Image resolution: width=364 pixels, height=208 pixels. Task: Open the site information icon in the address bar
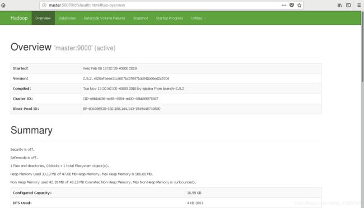click(44, 5)
